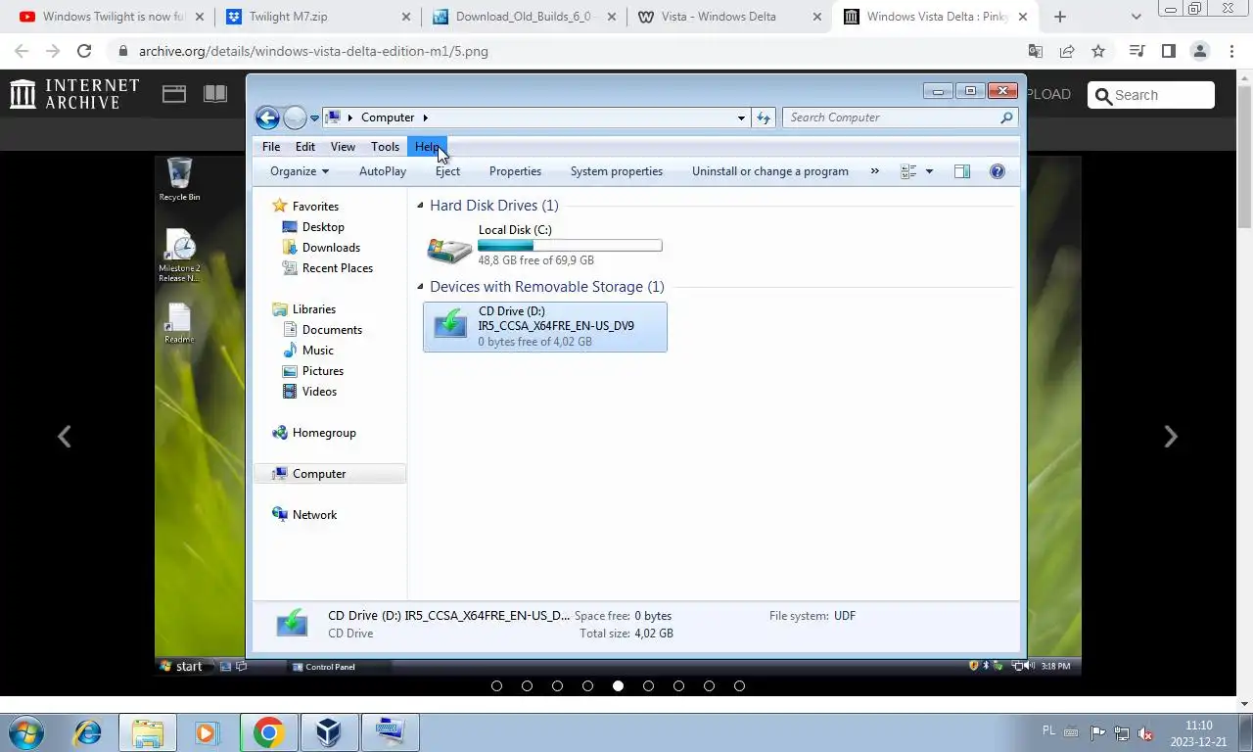Image resolution: width=1253 pixels, height=752 pixels.
Task: Open VirtualBox from the Windows taskbar
Action: pyautogui.click(x=328, y=732)
